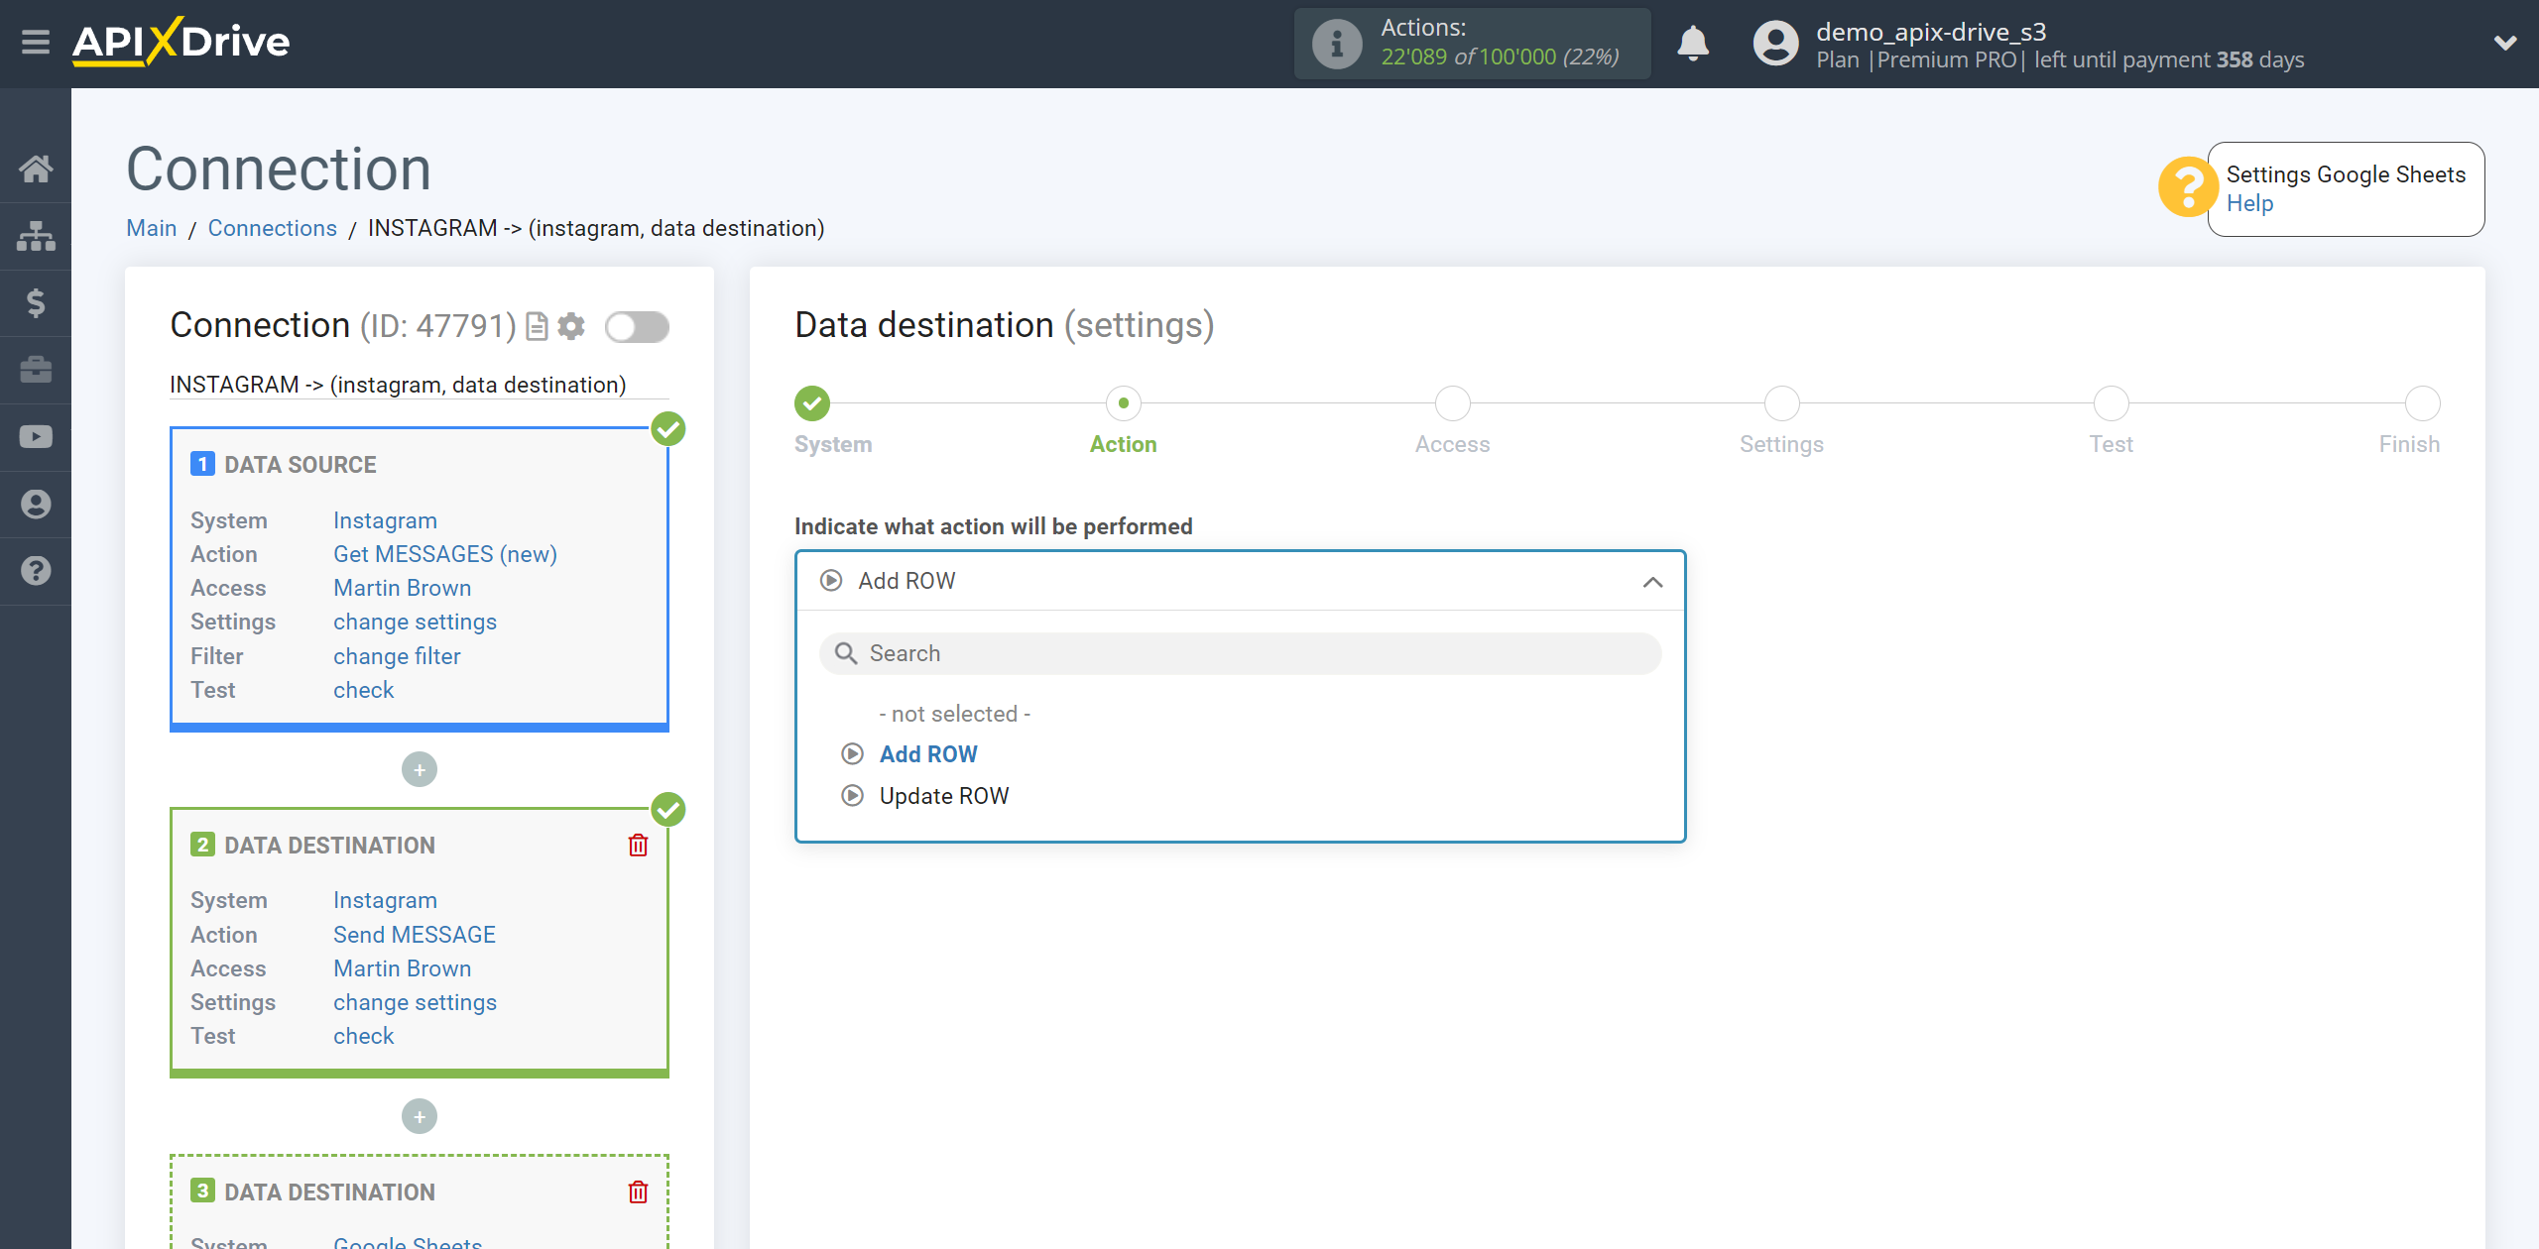The image size is (2539, 1249).
Task: Click the Connections breadcrumb link
Action: (x=272, y=228)
